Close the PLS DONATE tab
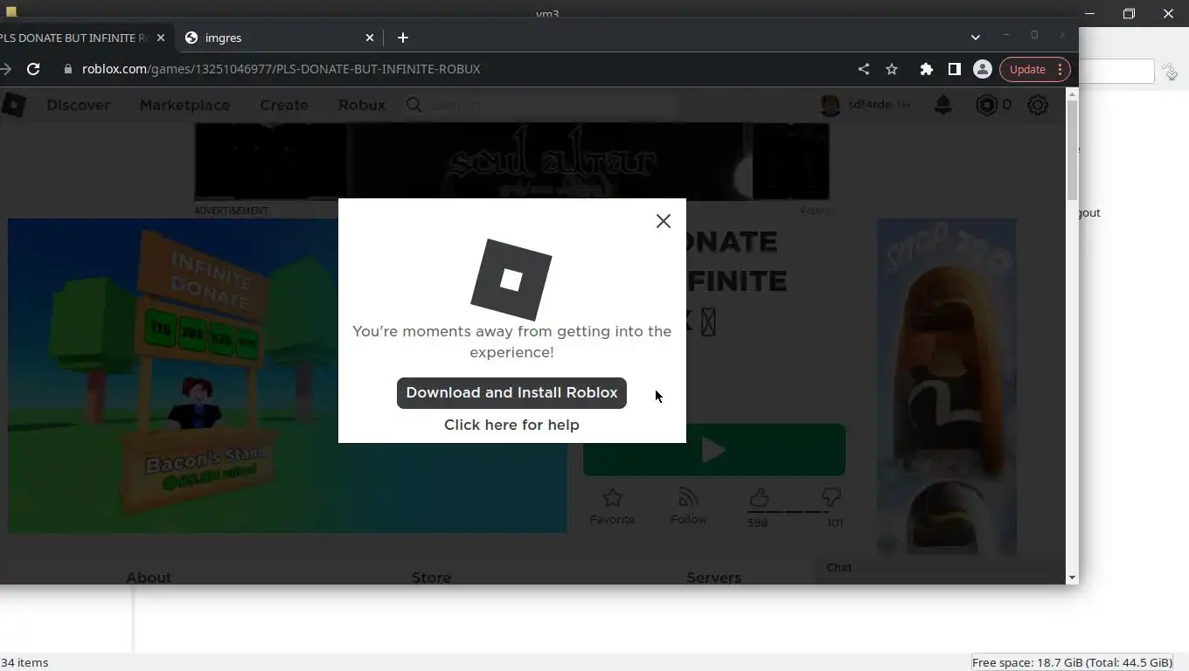The image size is (1189, 671). [161, 38]
